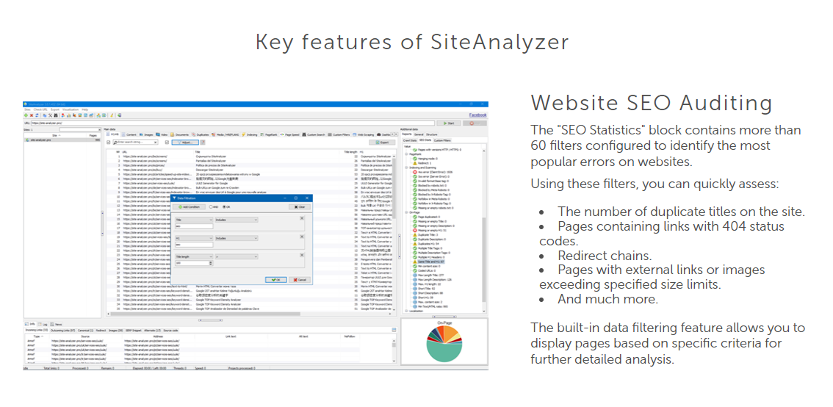Select the OR radio button

click(224, 206)
